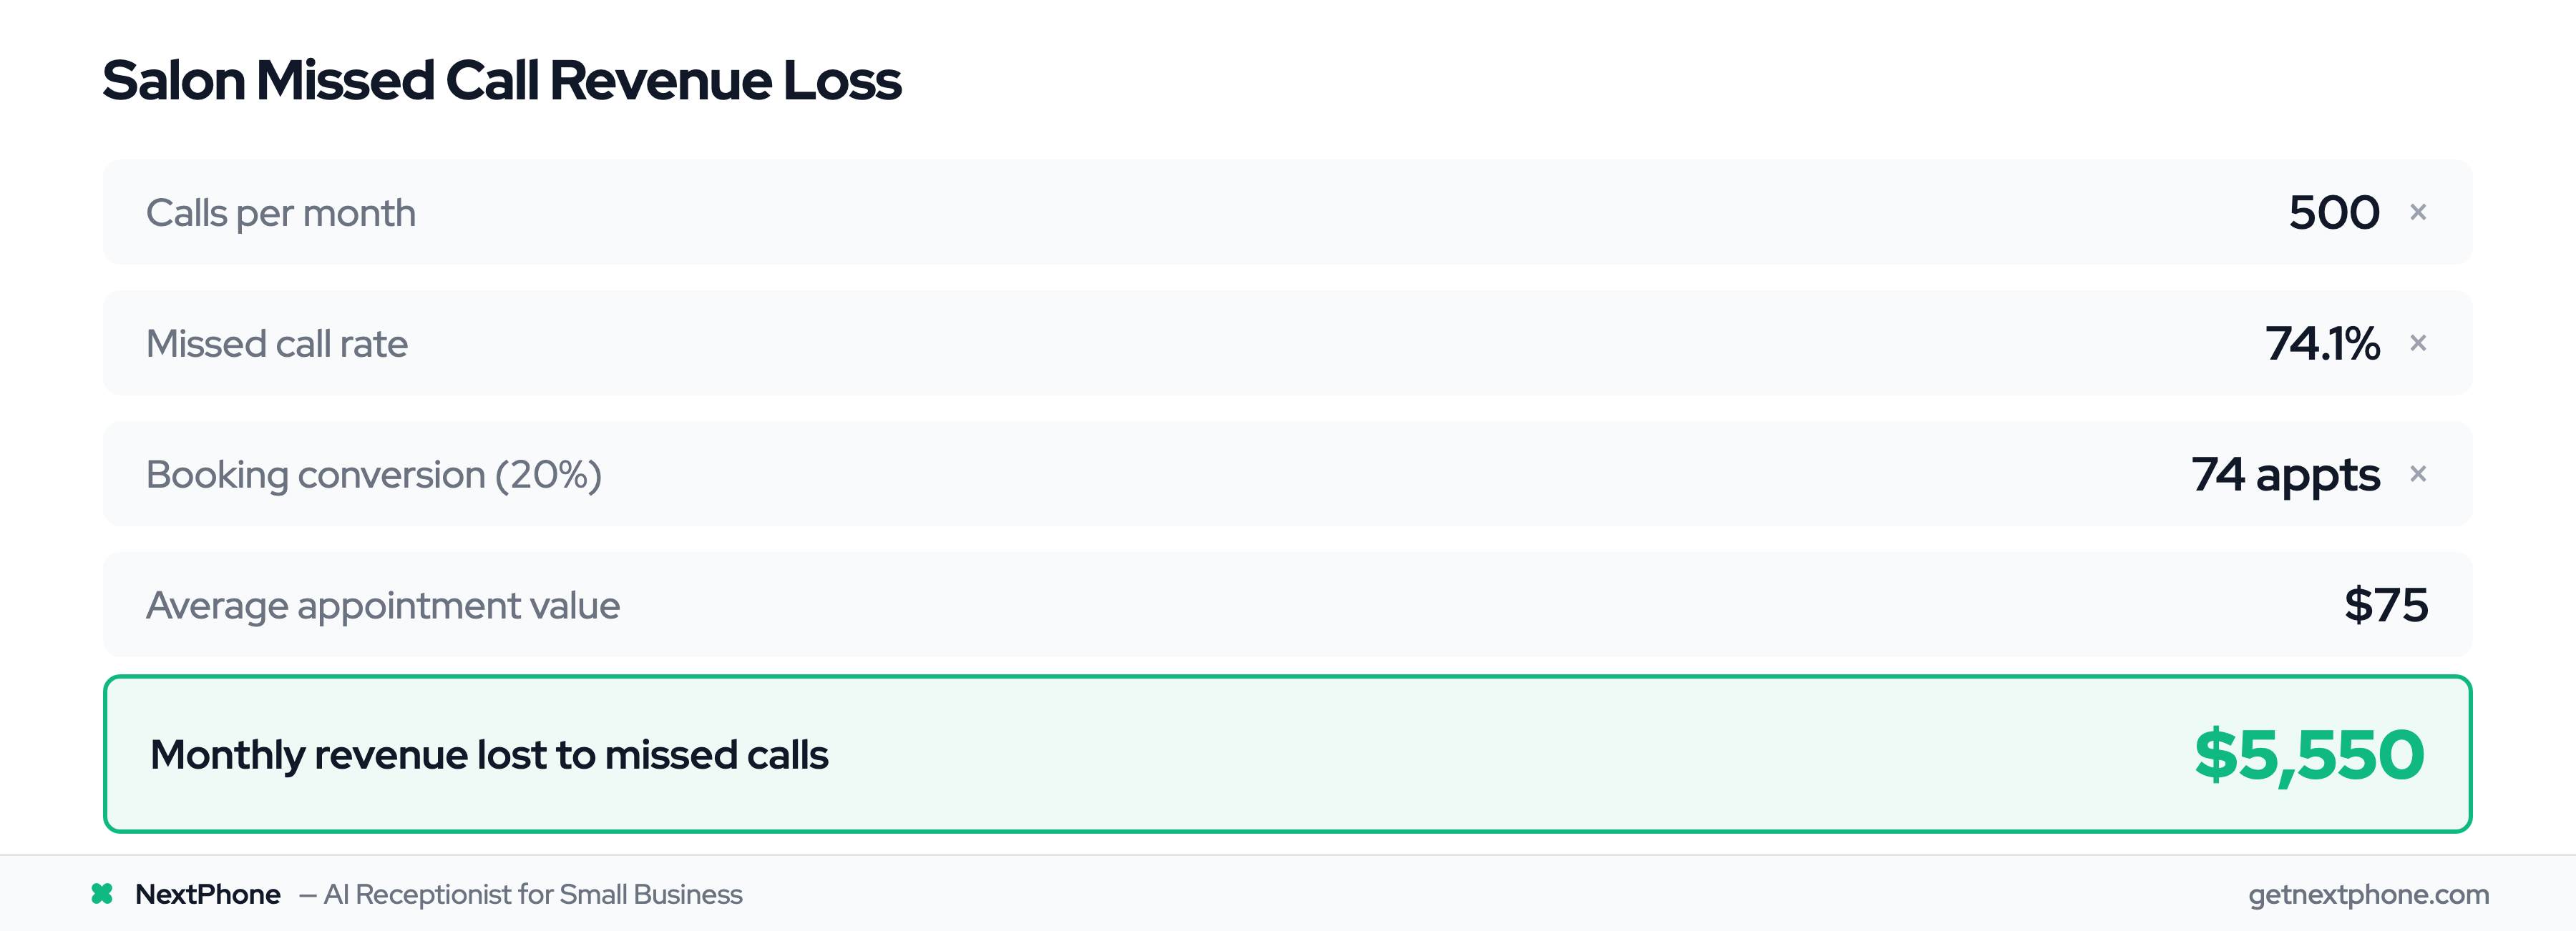This screenshot has width=2576, height=931.
Task: Click the × icon beside 74.1%
Action: pyautogui.click(x=2418, y=343)
